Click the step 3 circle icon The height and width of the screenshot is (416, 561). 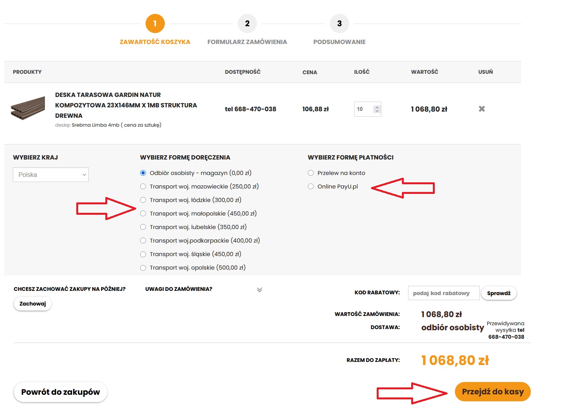[x=339, y=24]
